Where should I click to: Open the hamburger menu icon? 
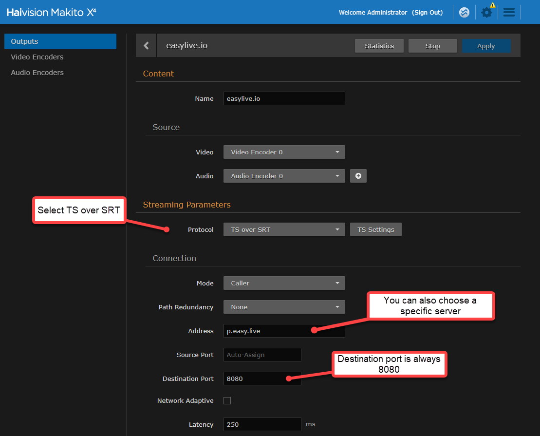509,12
